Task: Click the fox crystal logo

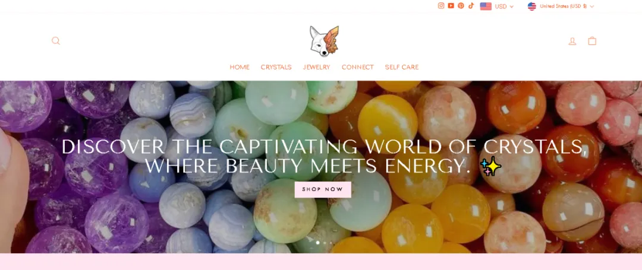Action: [x=325, y=42]
